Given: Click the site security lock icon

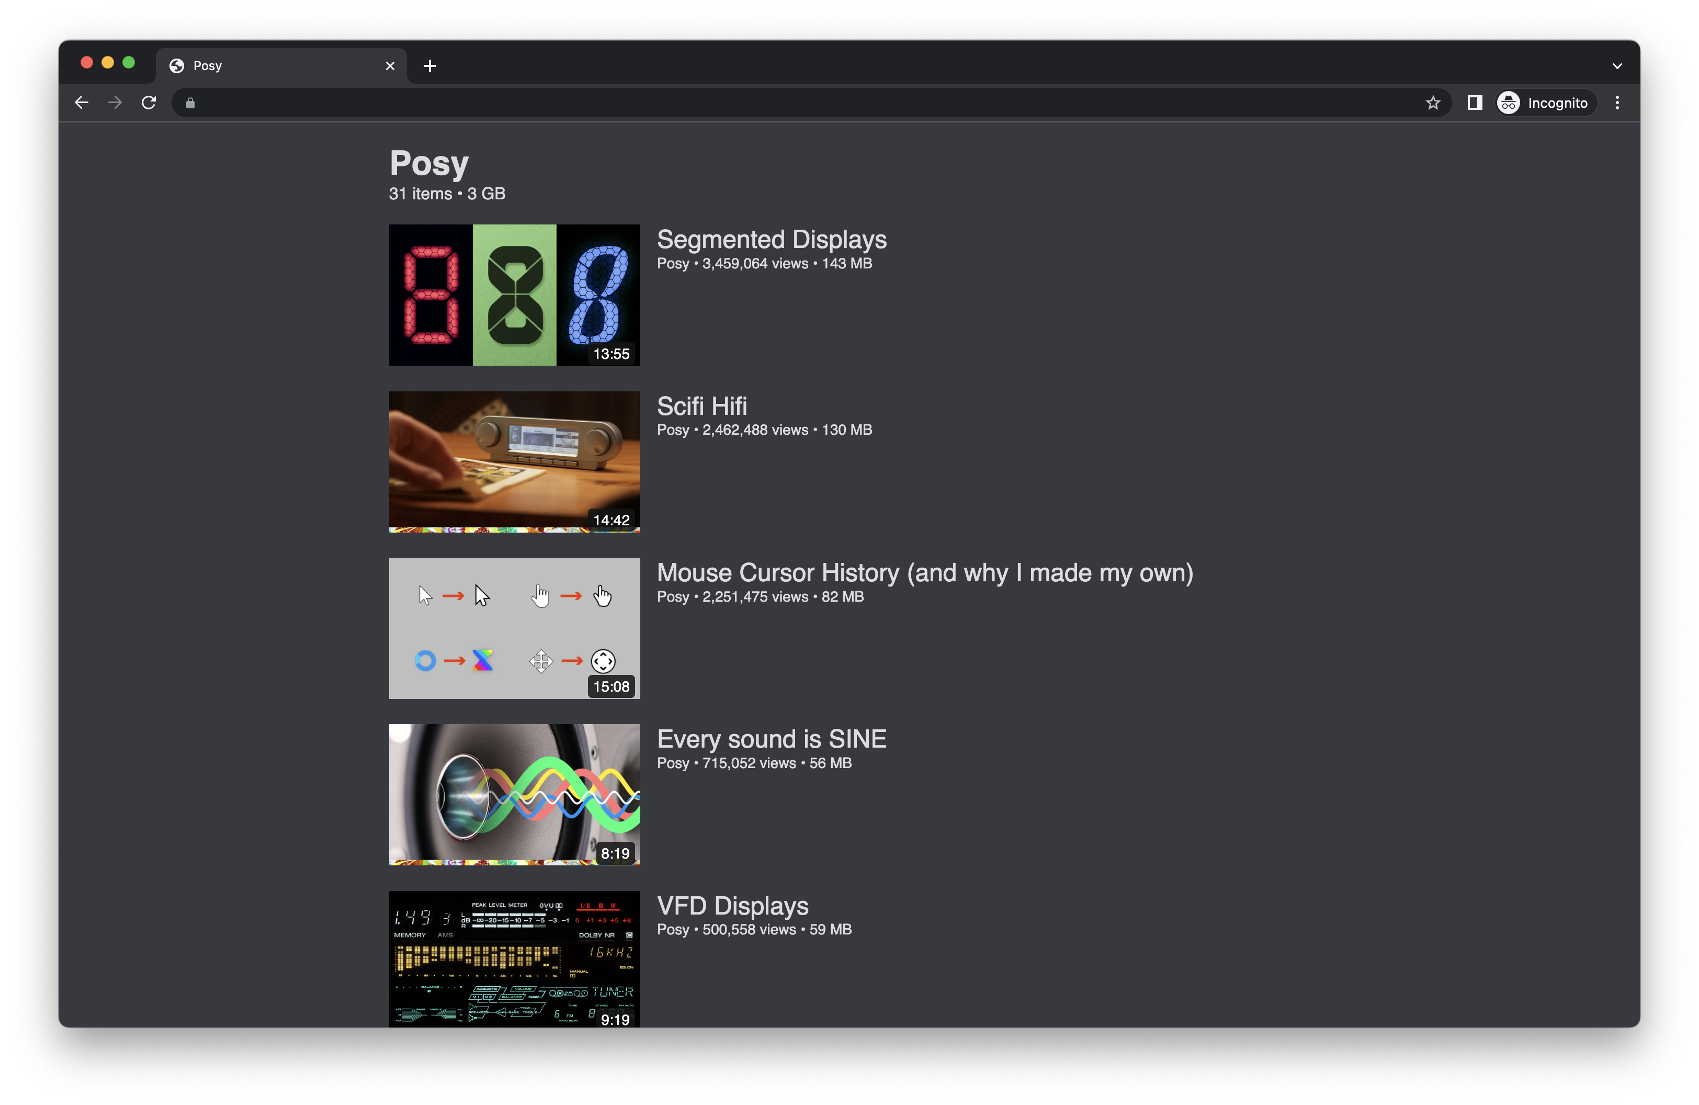Looking at the screenshot, I should click(x=190, y=103).
